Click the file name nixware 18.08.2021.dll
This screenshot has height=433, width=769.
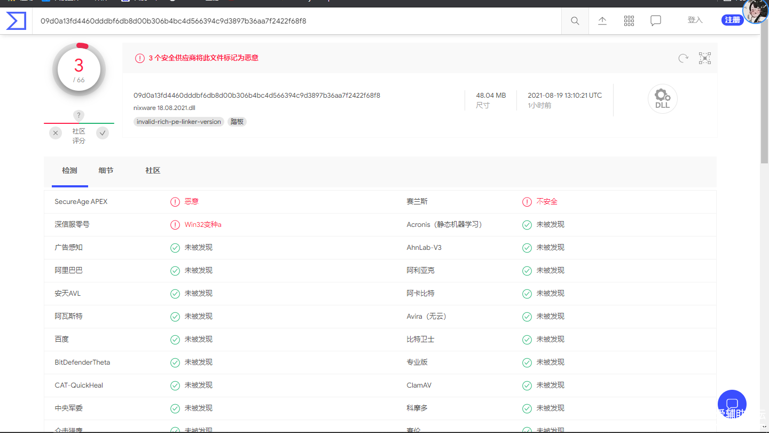click(x=164, y=108)
